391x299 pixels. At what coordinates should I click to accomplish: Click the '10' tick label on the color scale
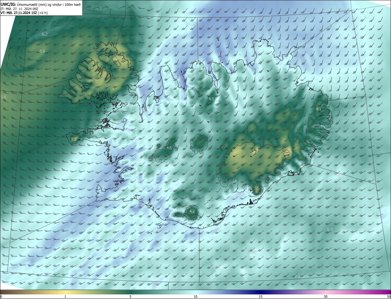195,297
